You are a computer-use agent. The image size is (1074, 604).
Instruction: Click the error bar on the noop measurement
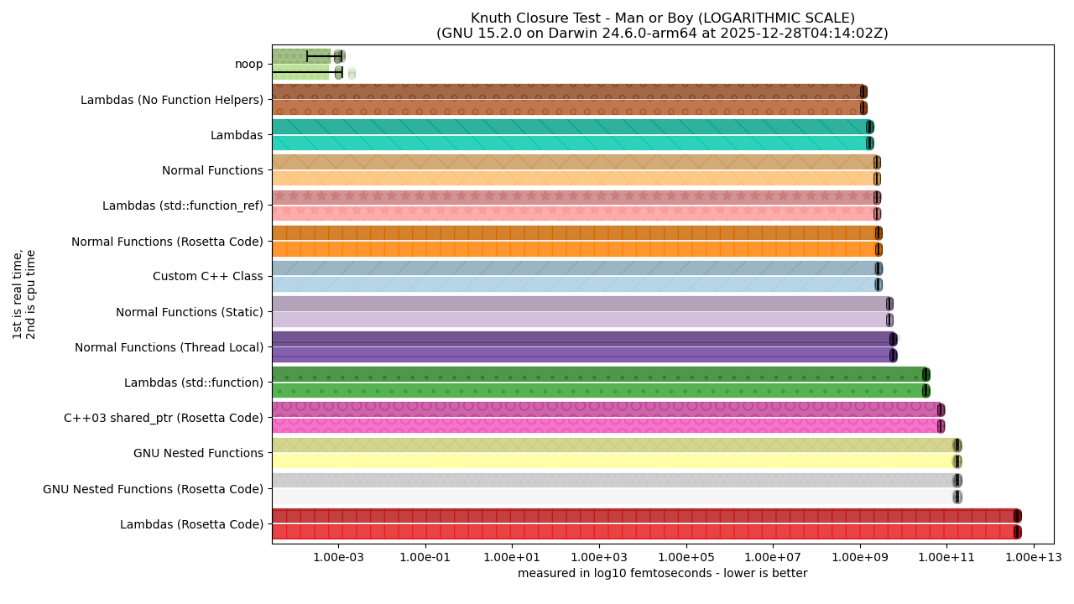324,55
